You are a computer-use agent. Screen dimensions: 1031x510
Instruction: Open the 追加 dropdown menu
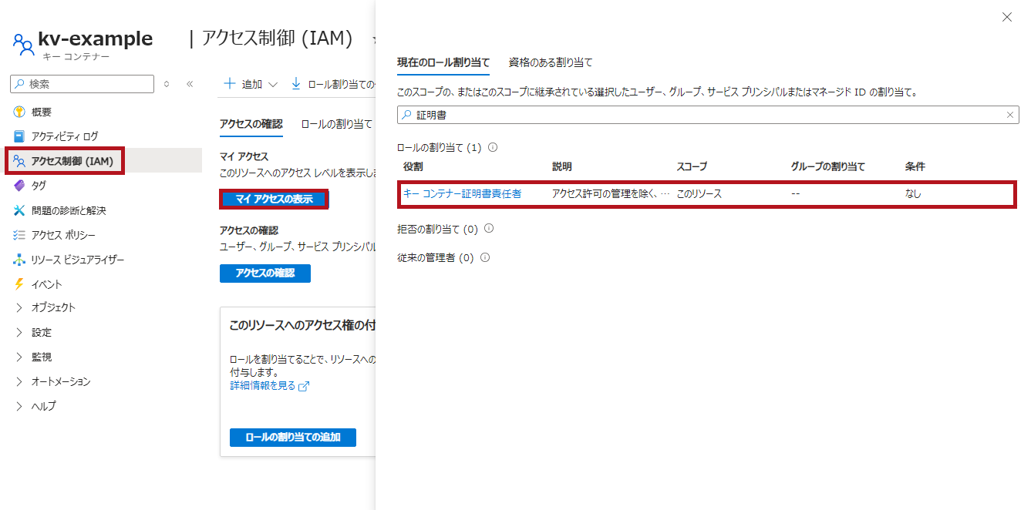(251, 84)
